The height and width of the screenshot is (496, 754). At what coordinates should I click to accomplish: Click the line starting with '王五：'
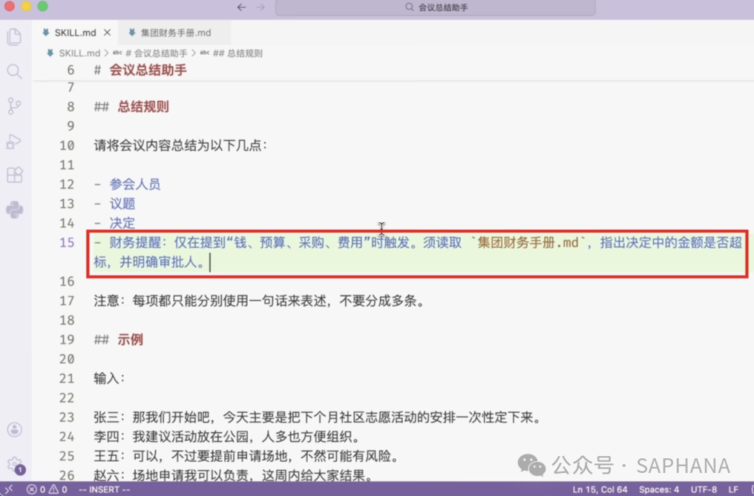click(246, 456)
